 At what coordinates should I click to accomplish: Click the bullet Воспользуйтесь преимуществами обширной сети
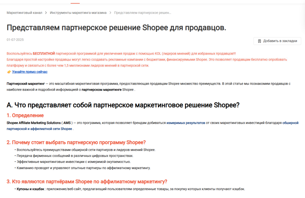coord(86,150)
